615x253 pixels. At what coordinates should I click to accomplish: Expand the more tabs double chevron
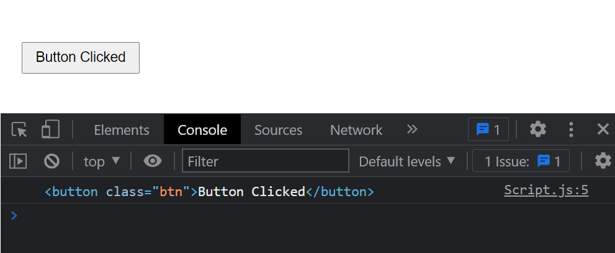(x=412, y=129)
